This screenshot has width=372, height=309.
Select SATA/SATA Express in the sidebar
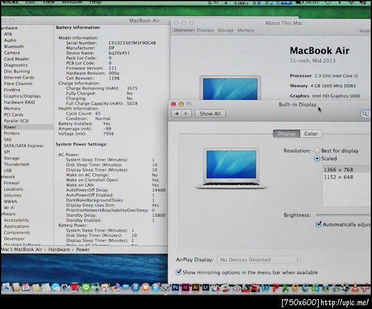click(24, 146)
